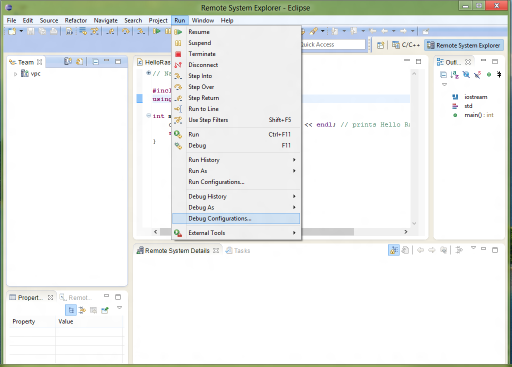
Task: Toggle Hide Fields filter in Outline
Action: pos(466,75)
